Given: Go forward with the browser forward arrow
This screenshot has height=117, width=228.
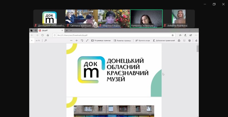Looking at the screenshot, I should 37,35.
